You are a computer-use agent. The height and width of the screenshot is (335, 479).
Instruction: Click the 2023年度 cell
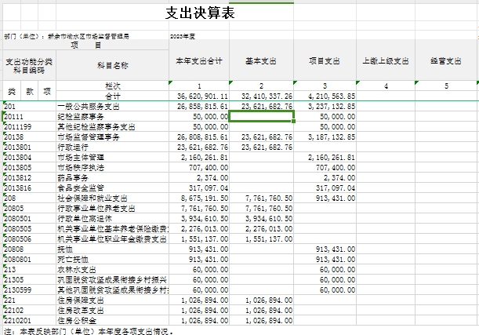tap(182, 36)
